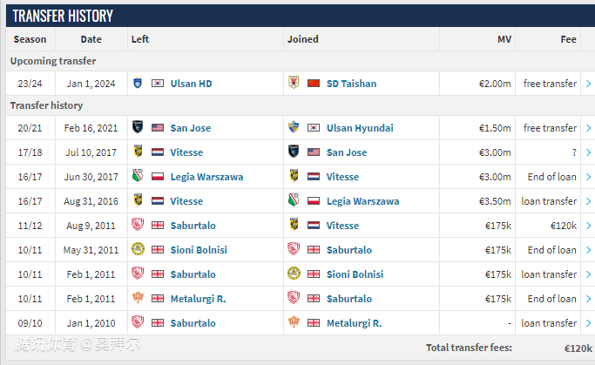Click Saburtalo crest in the Aug 9, 2011 row

pyautogui.click(x=138, y=225)
